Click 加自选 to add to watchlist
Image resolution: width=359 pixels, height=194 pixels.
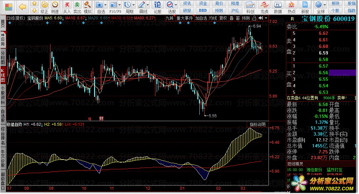(x=201, y=18)
